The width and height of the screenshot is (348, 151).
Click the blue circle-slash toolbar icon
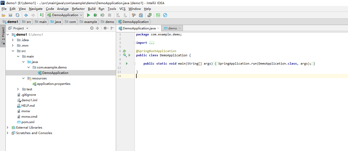pos(165,15)
